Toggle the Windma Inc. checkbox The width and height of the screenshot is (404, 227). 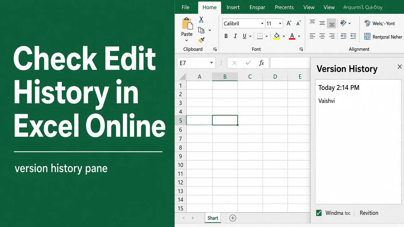[x=319, y=213]
